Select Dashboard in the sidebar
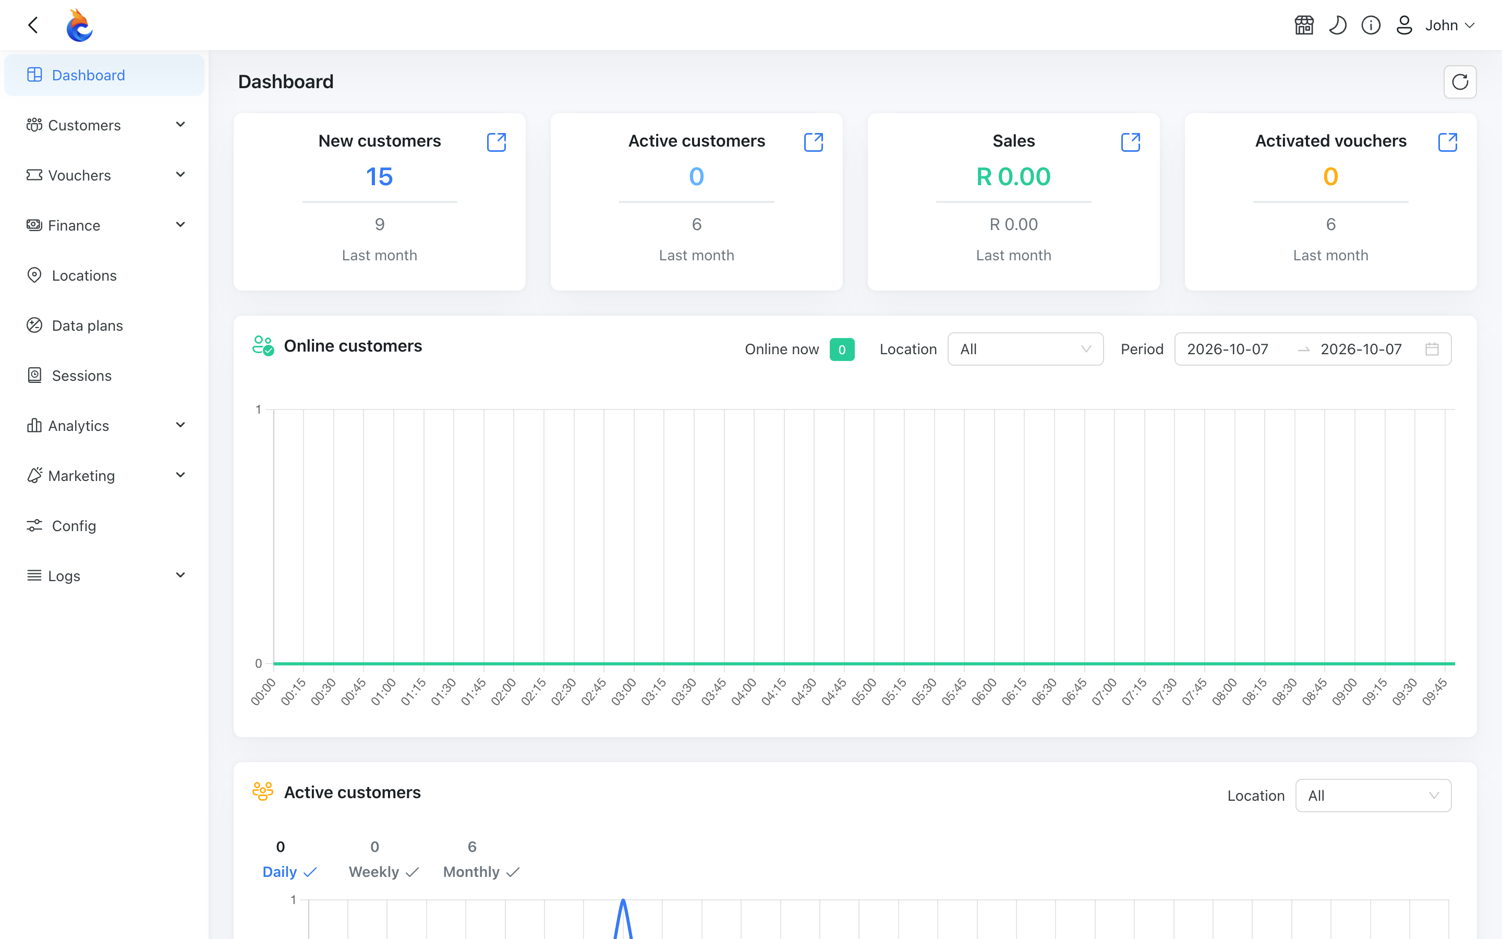The image size is (1502, 939). [104, 75]
